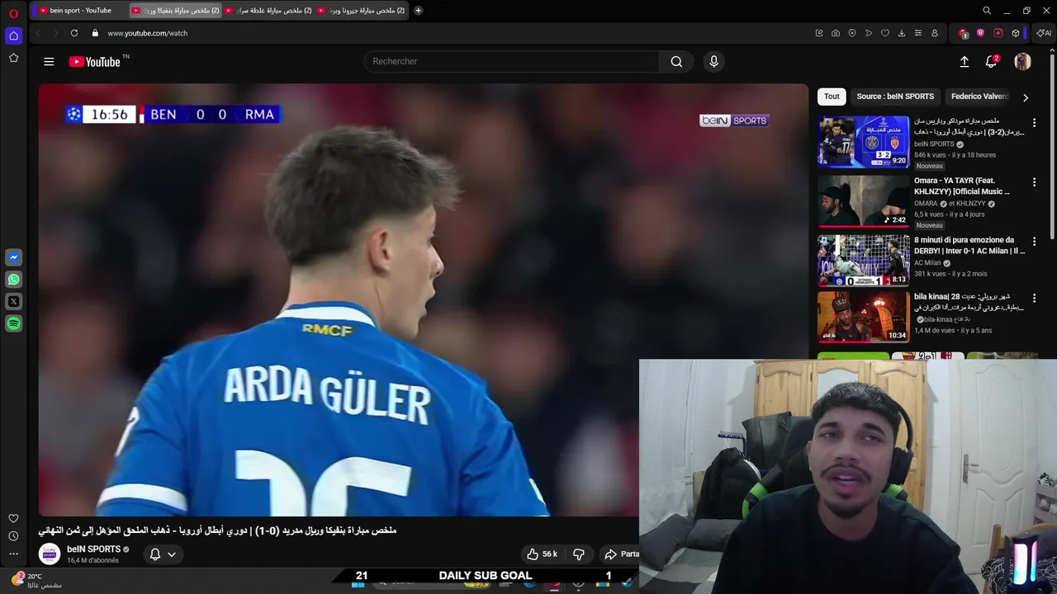Open options for Inter AC Milan derby video
This screenshot has height=594, width=1057.
[1034, 242]
